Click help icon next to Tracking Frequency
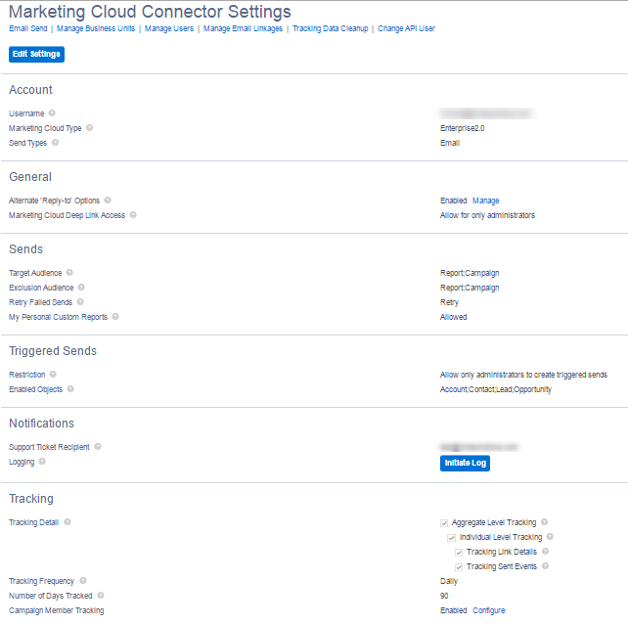 tap(83, 581)
